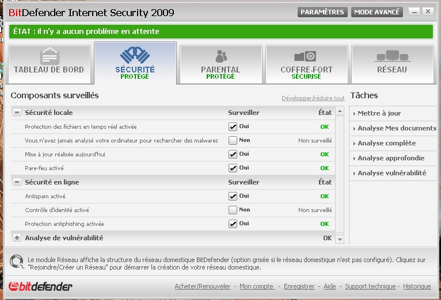Open the Aide link
The image size is (441, 300).
pyautogui.click(x=330, y=286)
